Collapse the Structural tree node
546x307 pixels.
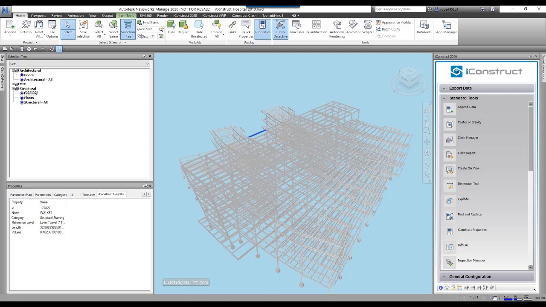coord(13,89)
